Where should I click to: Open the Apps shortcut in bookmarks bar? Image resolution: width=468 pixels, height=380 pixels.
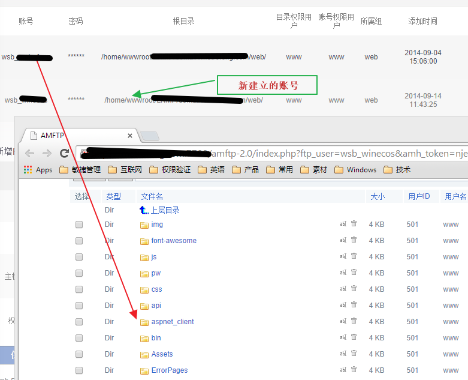[x=38, y=170]
